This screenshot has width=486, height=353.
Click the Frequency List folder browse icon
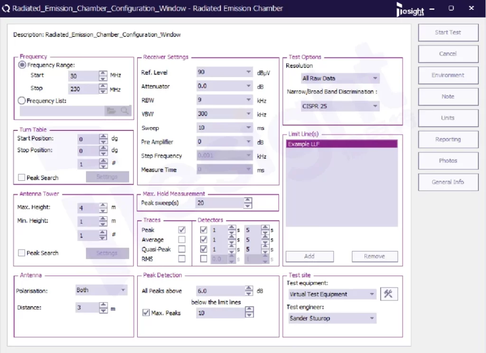(x=111, y=111)
